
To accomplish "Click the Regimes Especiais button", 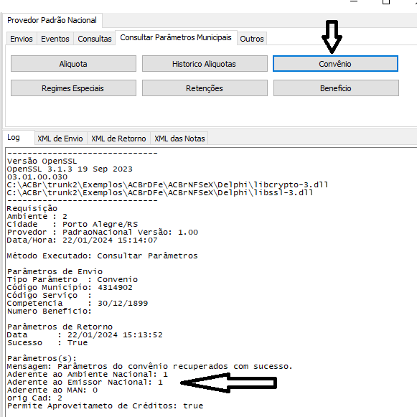I will [x=73, y=88].
